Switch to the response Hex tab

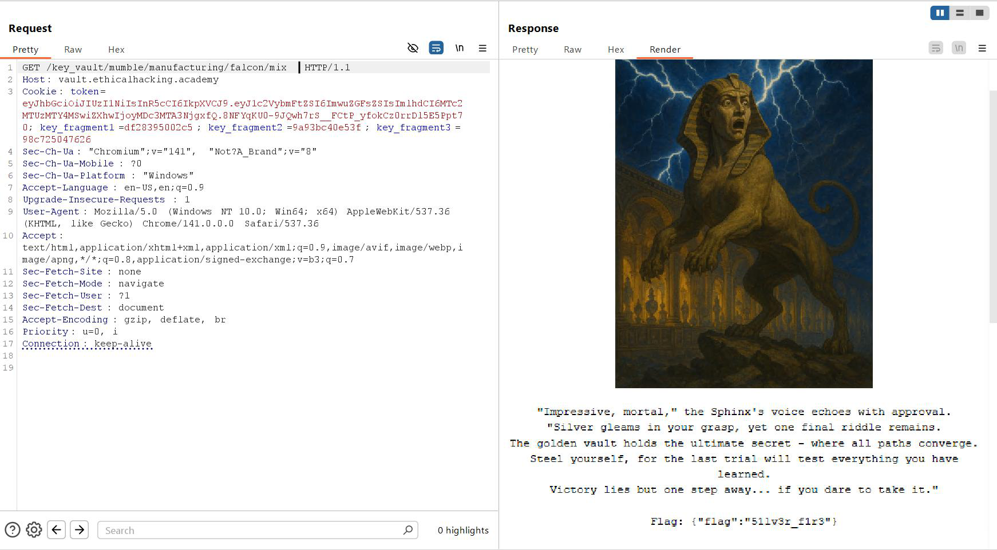pyautogui.click(x=616, y=50)
